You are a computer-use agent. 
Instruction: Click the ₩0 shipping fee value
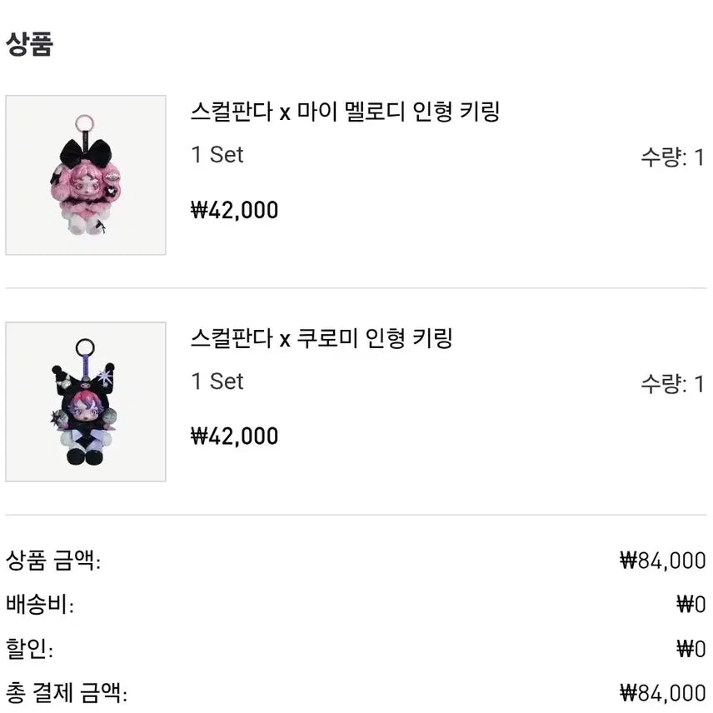pyautogui.click(x=691, y=605)
